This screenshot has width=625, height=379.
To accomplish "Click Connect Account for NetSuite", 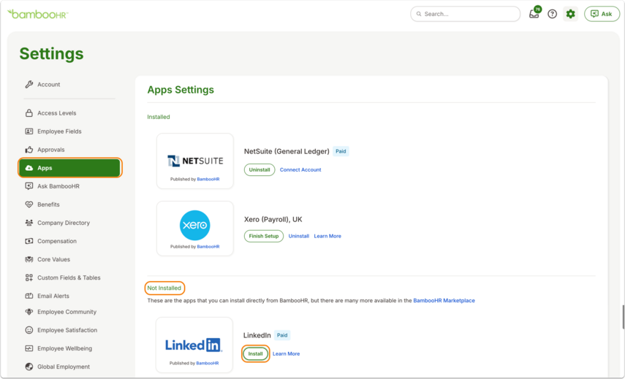I will coord(300,169).
